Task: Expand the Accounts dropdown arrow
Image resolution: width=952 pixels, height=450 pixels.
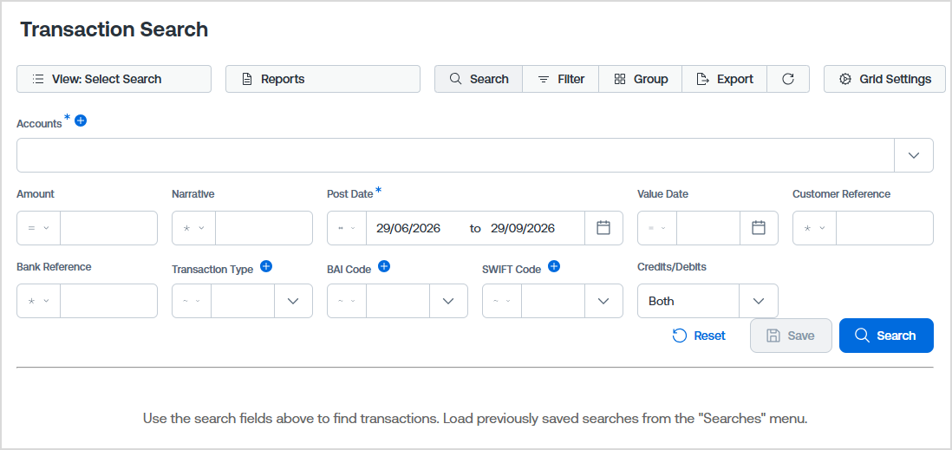Action: coord(914,155)
